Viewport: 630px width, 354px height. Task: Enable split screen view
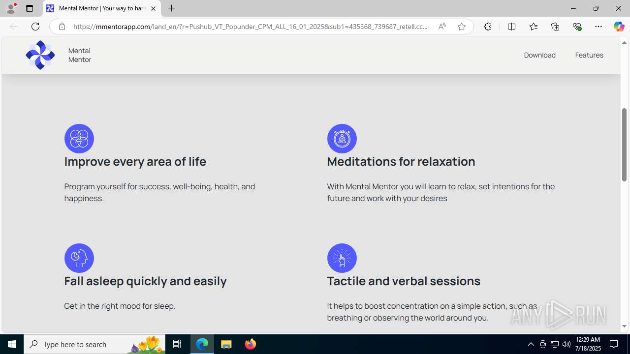pyautogui.click(x=511, y=27)
